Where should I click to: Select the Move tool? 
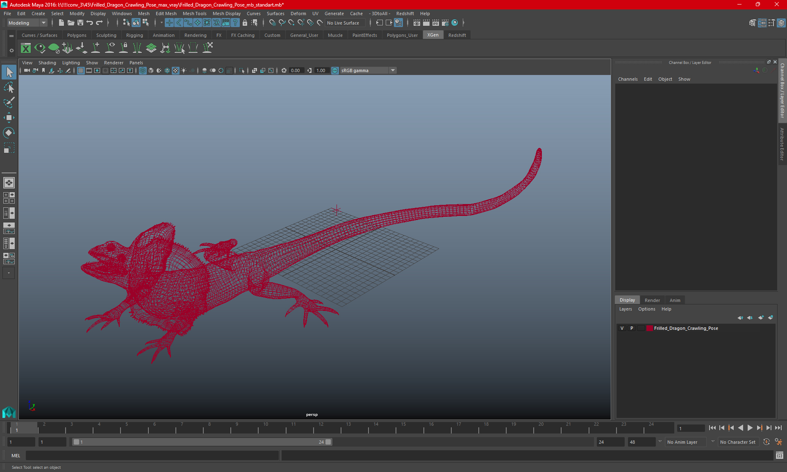(x=9, y=118)
